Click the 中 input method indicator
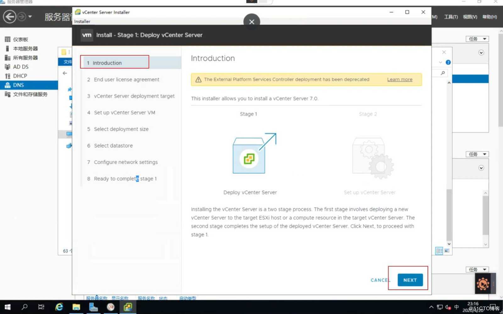 (456, 307)
